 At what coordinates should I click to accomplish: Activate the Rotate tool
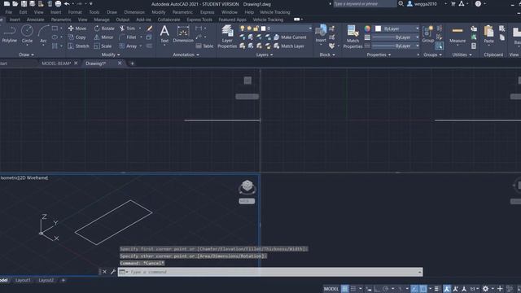point(104,28)
